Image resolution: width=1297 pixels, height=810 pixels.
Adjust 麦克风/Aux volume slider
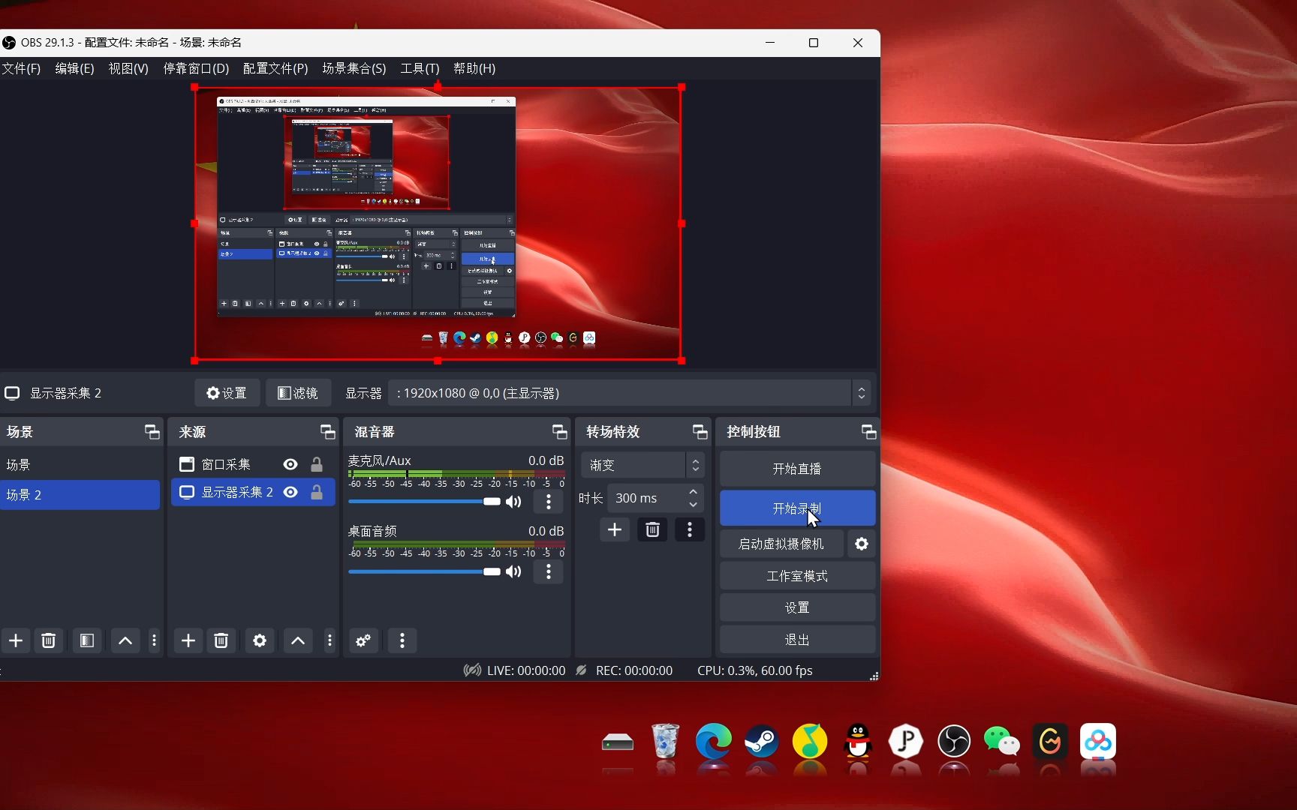click(x=424, y=501)
